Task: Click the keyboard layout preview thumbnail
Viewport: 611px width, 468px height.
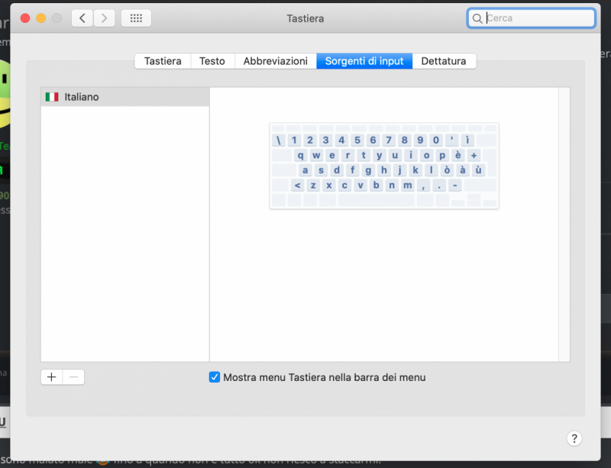Action: point(384,166)
